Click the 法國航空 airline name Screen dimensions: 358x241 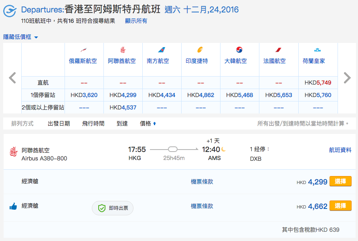tap(275, 61)
